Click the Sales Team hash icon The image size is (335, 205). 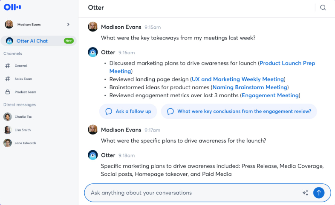[8, 79]
